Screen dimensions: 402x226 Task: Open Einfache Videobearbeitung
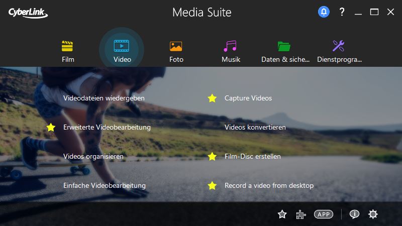tap(105, 185)
